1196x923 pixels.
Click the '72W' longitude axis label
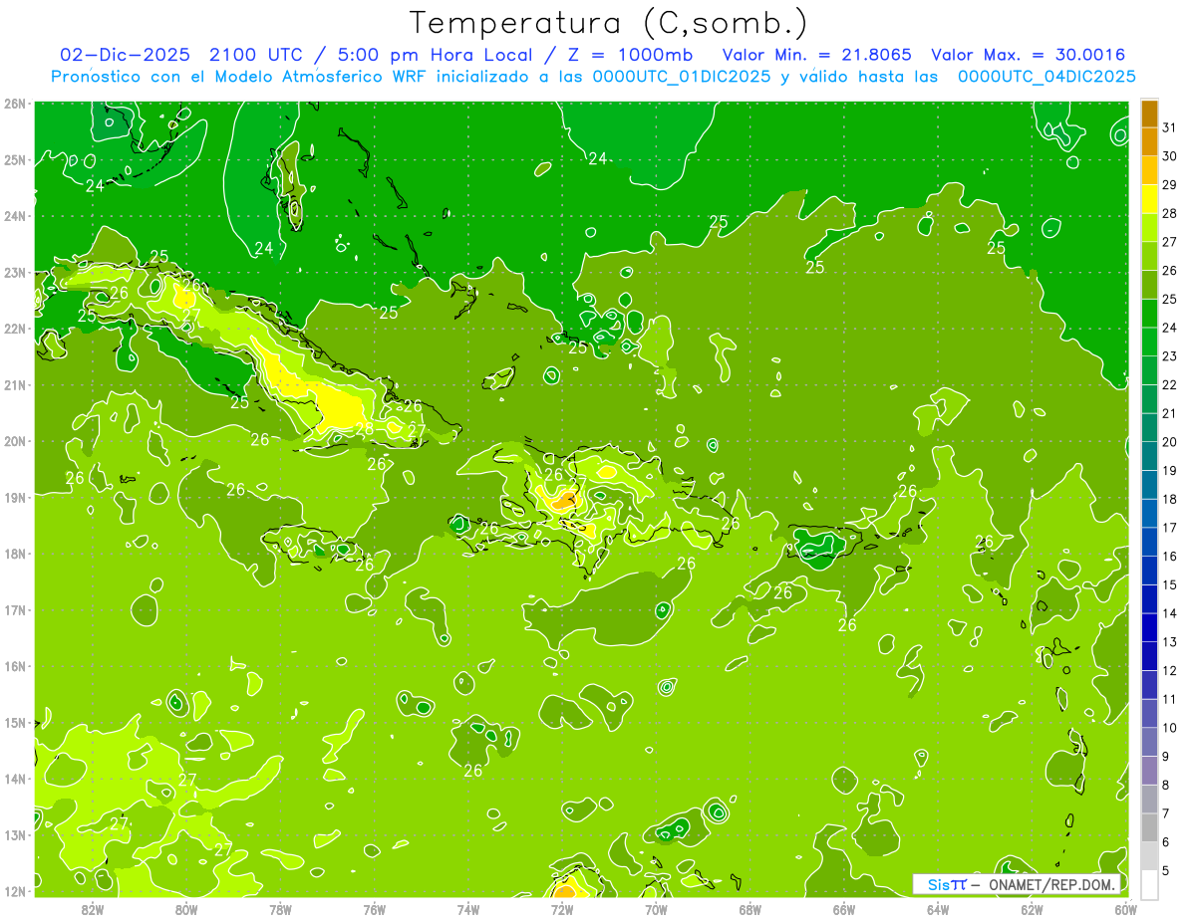(562, 908)
